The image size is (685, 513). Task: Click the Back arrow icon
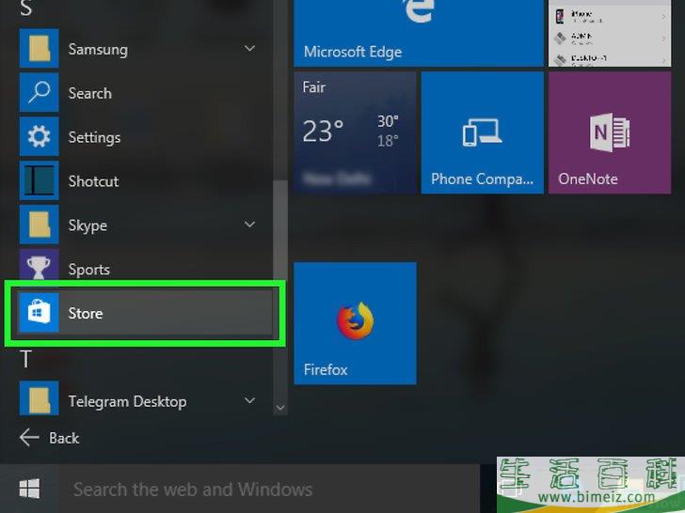(29, 438)
